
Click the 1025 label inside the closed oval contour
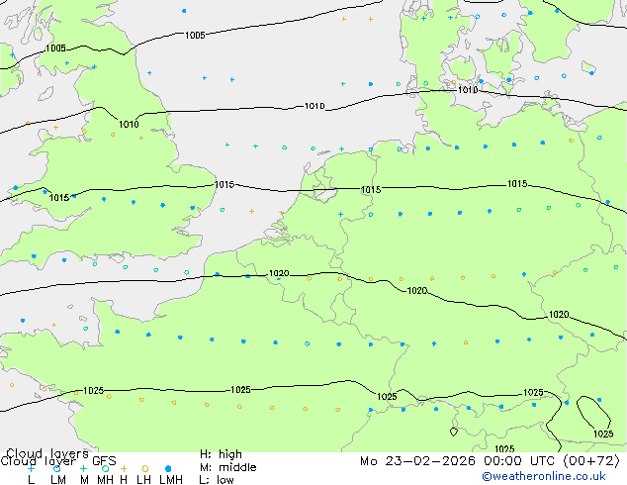tap(603, 434)
